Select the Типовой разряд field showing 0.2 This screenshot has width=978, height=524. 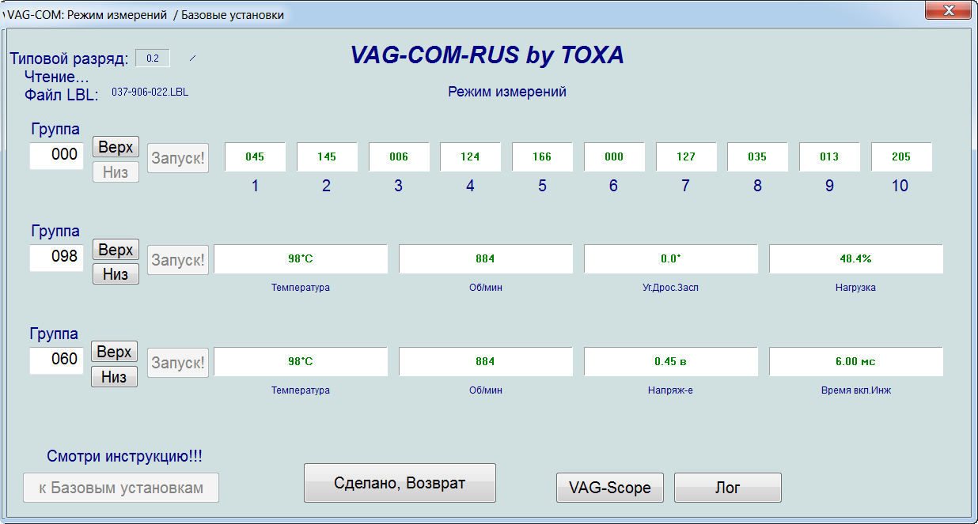tap(153, 58)
